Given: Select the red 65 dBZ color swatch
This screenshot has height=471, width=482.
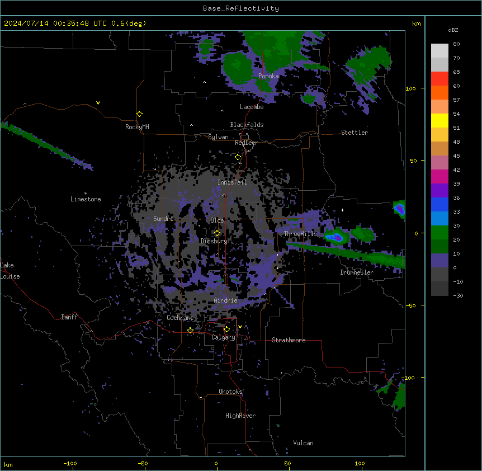Looking at the screenshot, I should click(x=440, y=78).
